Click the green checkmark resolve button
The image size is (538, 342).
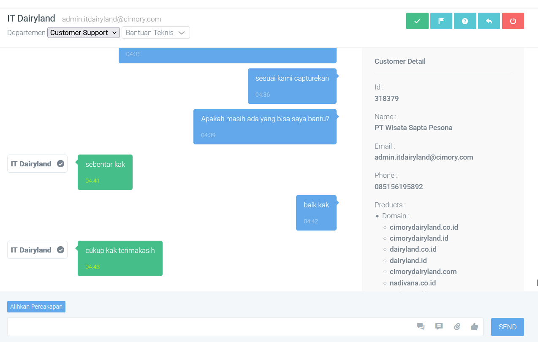pos(417,21)
